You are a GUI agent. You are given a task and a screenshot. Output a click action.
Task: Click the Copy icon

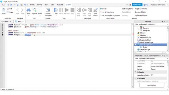coord(8,12)
